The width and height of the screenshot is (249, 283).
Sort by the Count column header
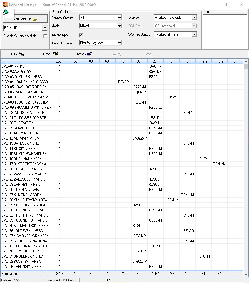[60, 61]
